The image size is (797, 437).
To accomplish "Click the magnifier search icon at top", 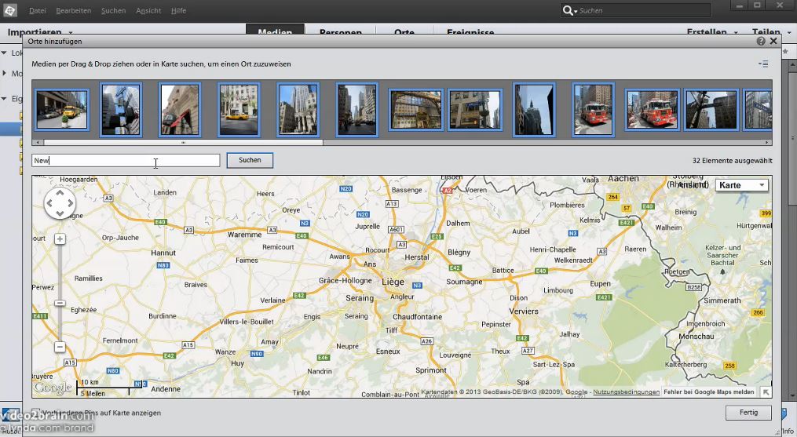I will pos(568,10).
